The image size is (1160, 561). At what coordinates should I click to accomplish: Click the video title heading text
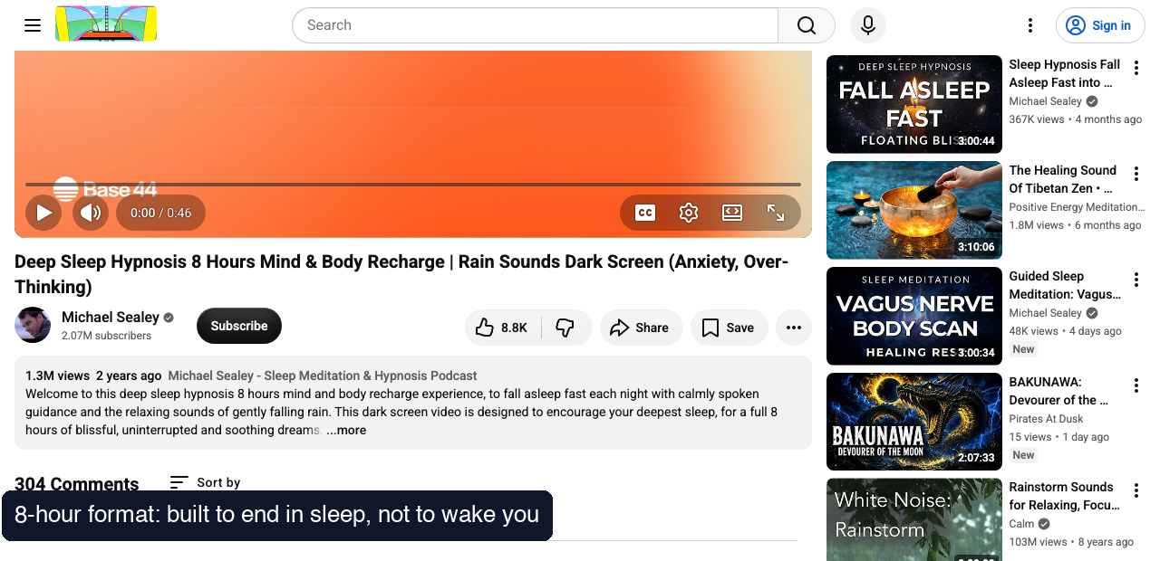point(401,274)
